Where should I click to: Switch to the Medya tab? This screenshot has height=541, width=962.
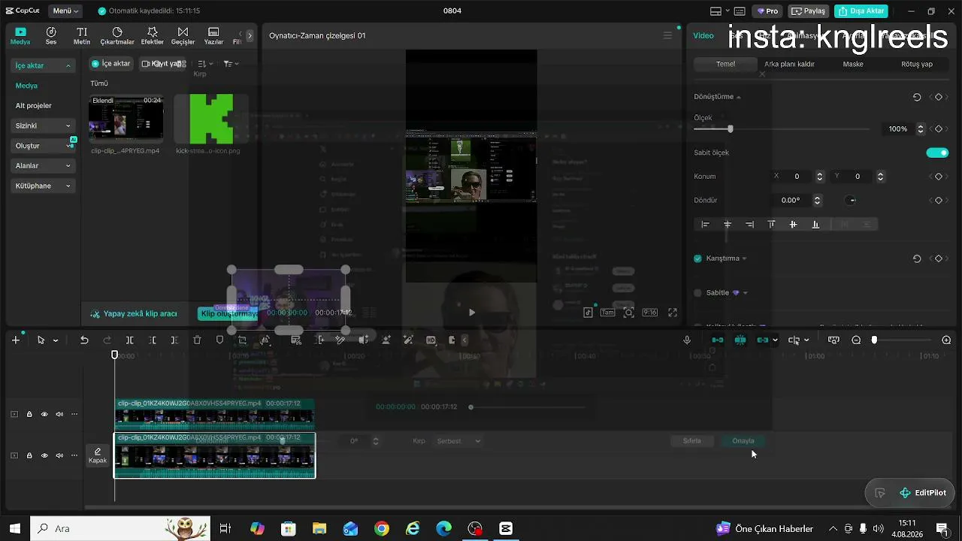coord(20,36)
